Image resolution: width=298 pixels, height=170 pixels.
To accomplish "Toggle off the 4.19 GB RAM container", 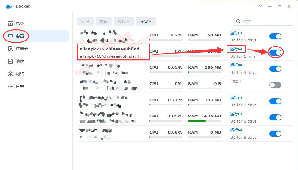I will (275, 117).
